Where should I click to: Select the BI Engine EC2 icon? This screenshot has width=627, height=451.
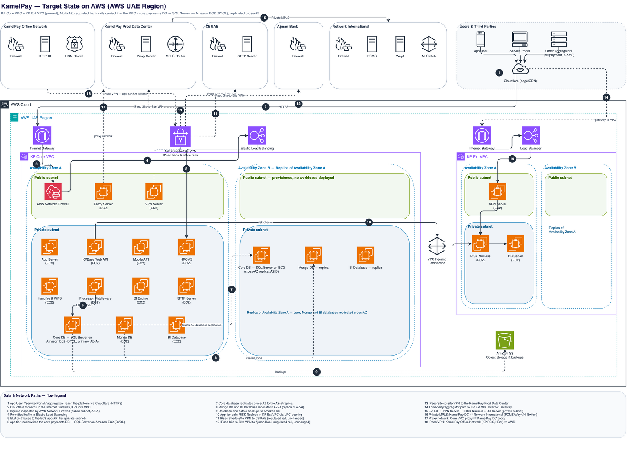tap(141, 286)
